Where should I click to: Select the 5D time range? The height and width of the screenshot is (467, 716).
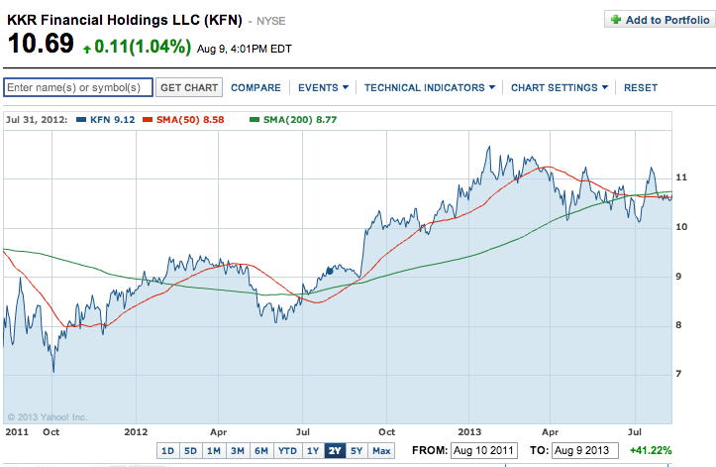191,451
